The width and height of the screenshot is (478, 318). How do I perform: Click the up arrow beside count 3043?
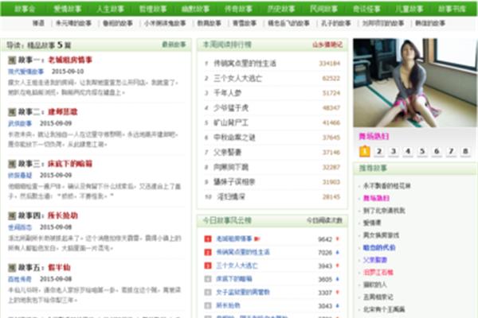click(x=338, y=305)
